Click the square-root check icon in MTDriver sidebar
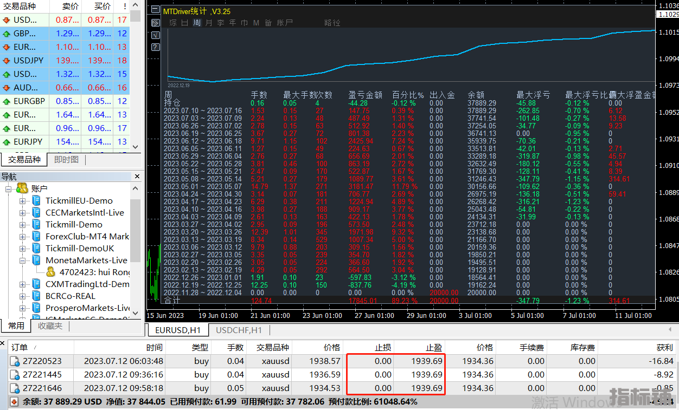The image size is (679, 410). (155, 35)
